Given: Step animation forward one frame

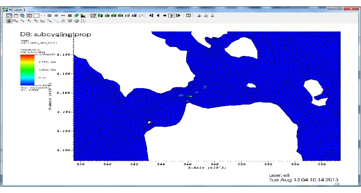Looking at the screenshot, I should tap(178, 16).
